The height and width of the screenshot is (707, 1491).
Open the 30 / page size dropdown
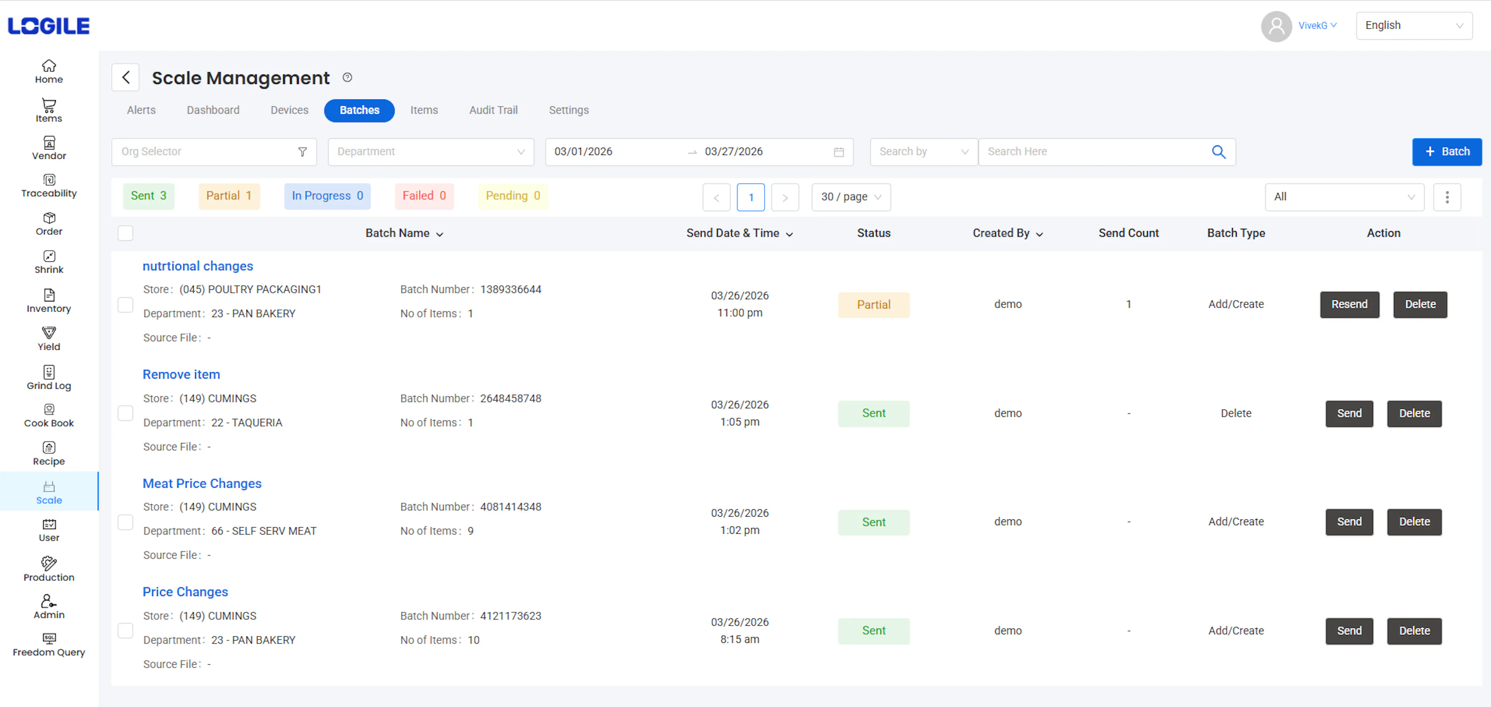(850, 197)
